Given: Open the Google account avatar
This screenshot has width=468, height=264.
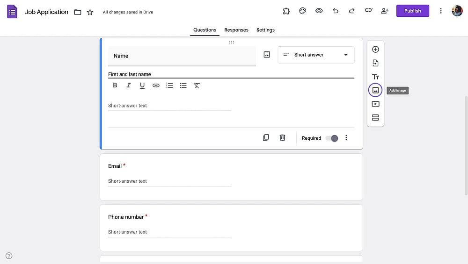Looking at the screenshot, I should pyautogui.click(x=457, y=11).
